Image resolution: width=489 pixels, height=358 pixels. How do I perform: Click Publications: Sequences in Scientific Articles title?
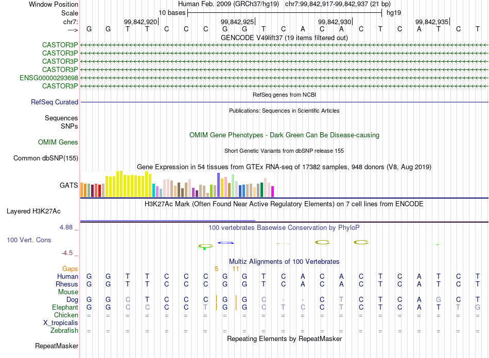pyautogui.click(x=285, y=111)
